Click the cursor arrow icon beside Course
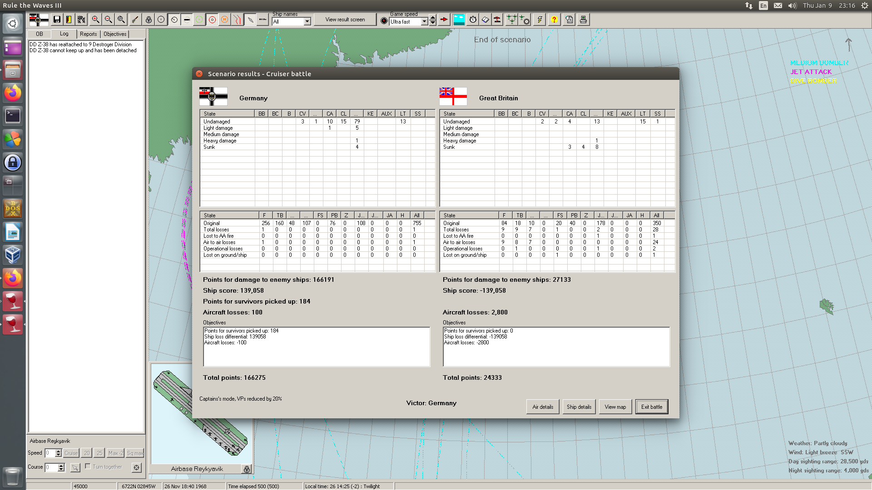The image size is (872, 490). click(75, 467)
